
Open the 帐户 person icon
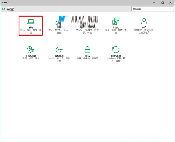click(144, 21)
